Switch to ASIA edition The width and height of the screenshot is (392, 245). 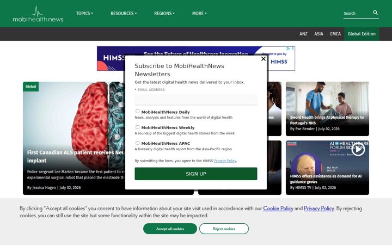[318, 34]
